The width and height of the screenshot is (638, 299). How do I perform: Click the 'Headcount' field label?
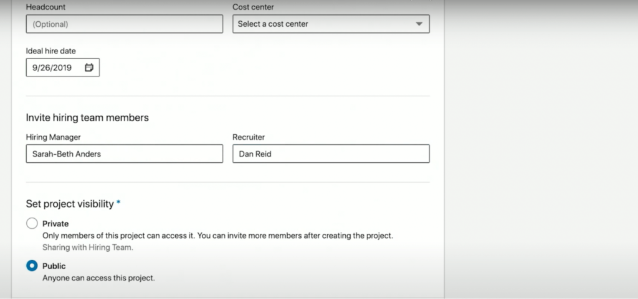click(x=45, y=7)
